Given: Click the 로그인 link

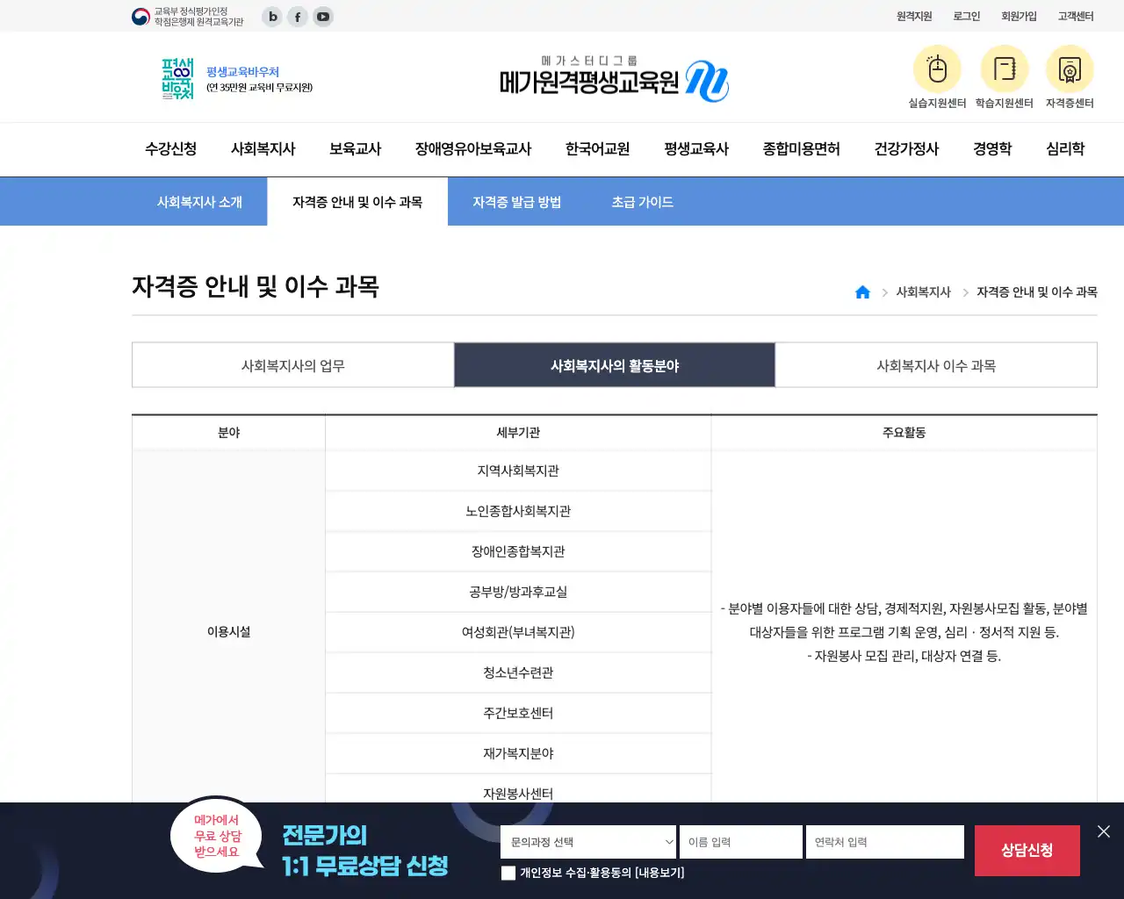Looking at the screenshot, I should coord(966,16).
